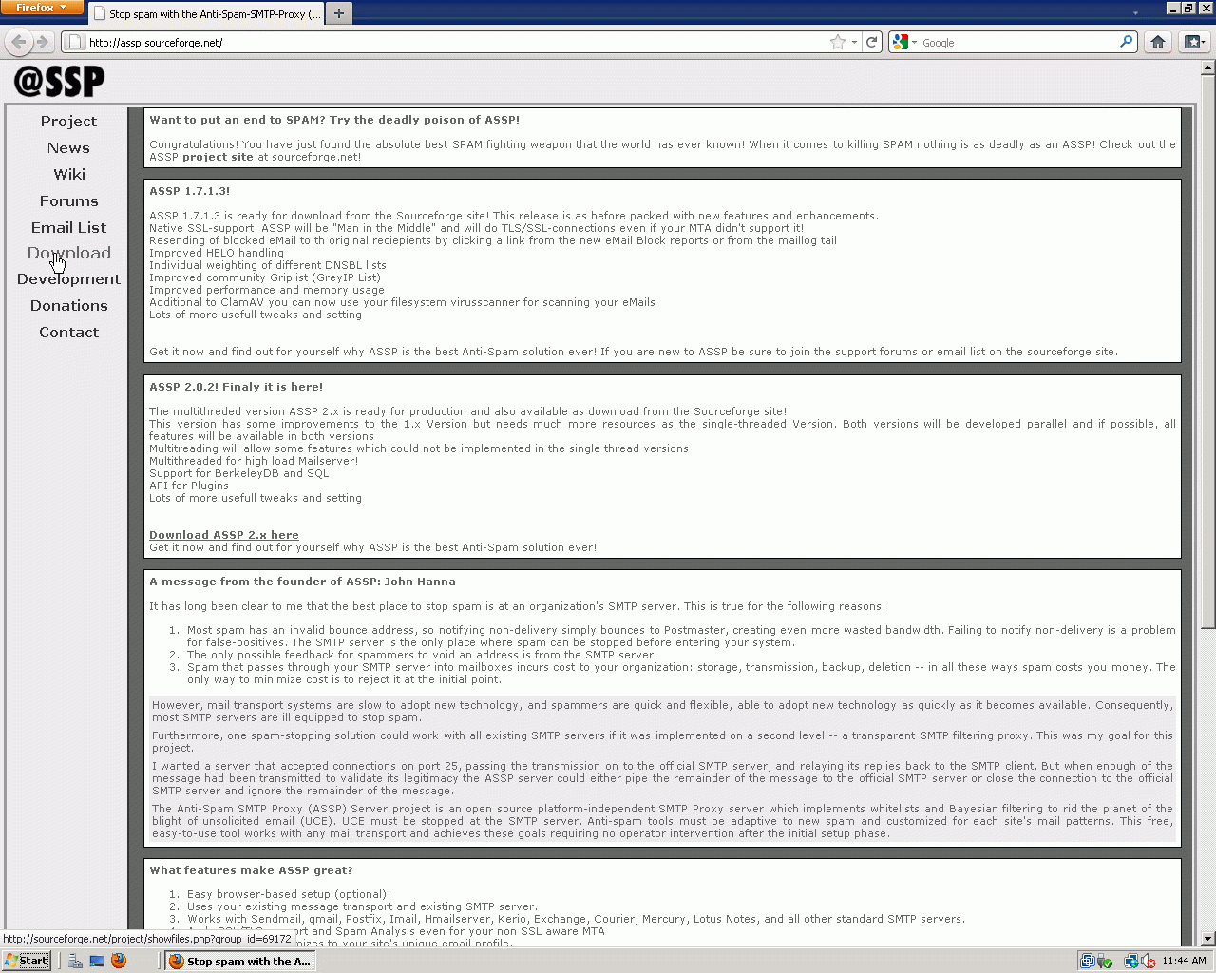Image resolution: width=1216 pixels, height=973 pixels.
Task: Open the Server Manager quick launch icon
Action: coord(75,961)
